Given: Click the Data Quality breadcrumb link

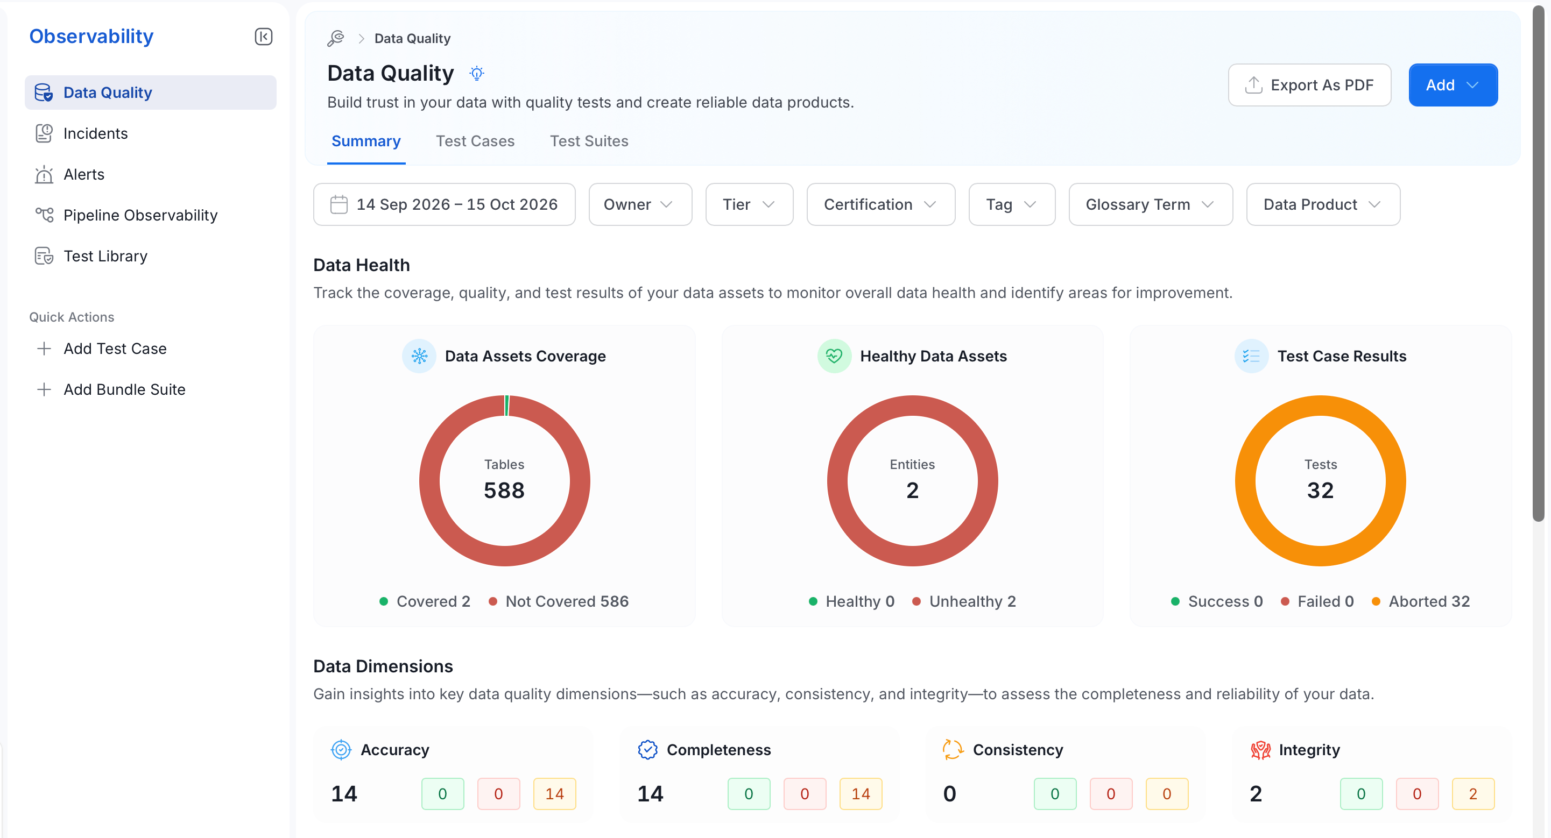Looking at the screenshot, I should [x=412, y=39].
